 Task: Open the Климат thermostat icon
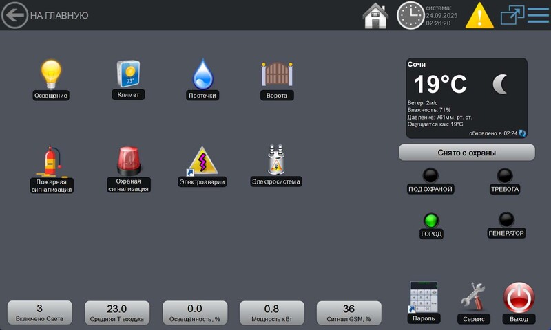128,74
